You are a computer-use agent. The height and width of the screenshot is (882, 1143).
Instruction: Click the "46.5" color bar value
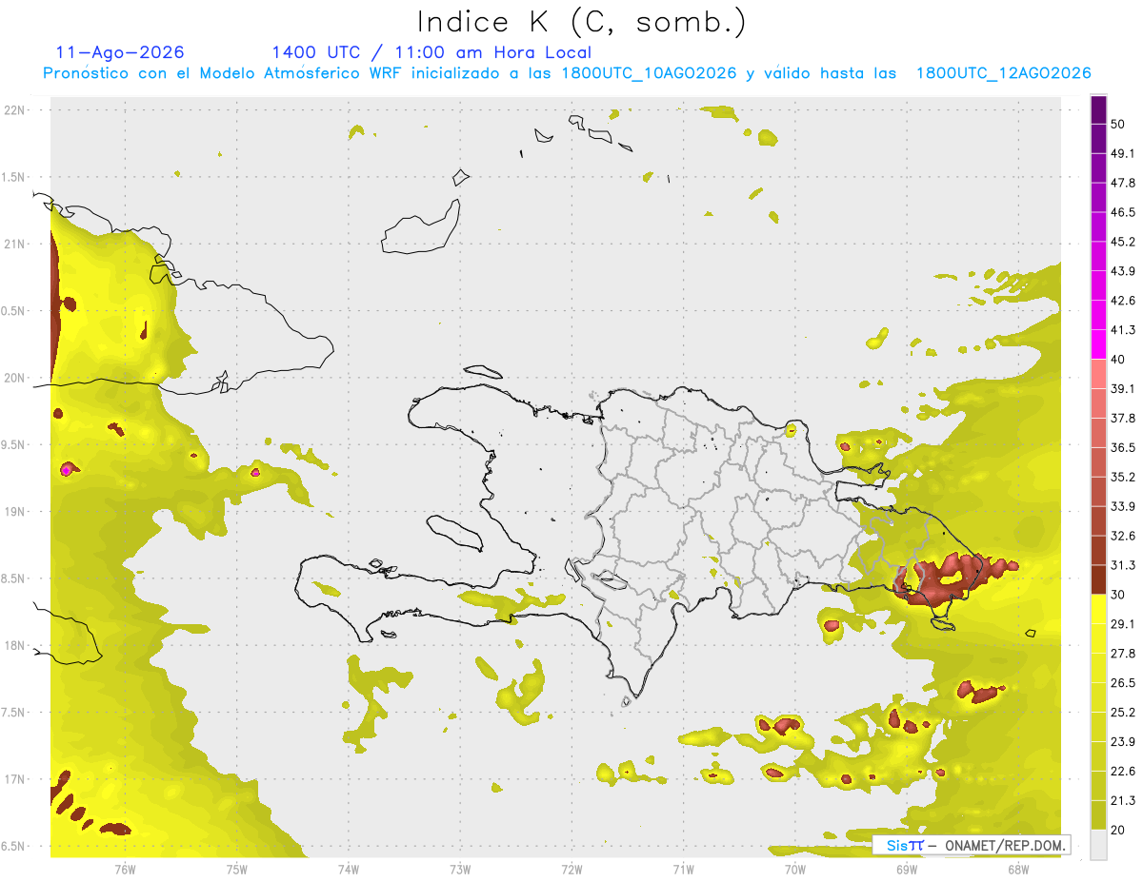[1123, 212]
